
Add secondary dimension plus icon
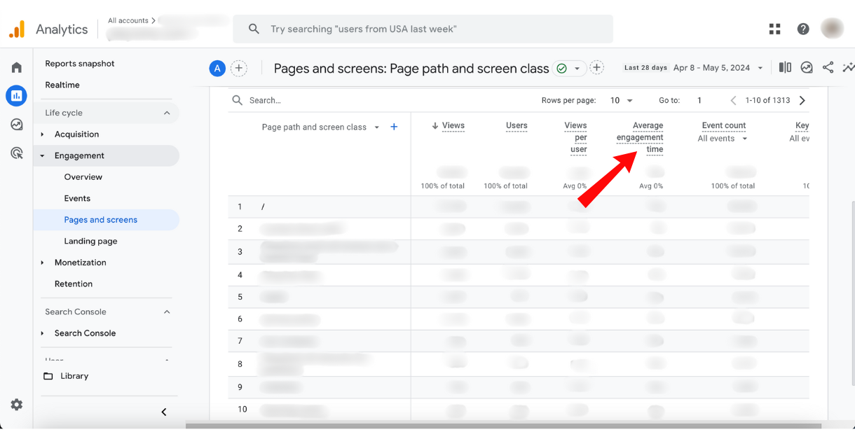point(394,127)
